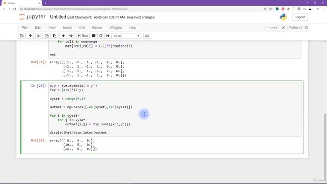Close the Untitled browser tab
The image size is (327, 184).
click(39, 3)
